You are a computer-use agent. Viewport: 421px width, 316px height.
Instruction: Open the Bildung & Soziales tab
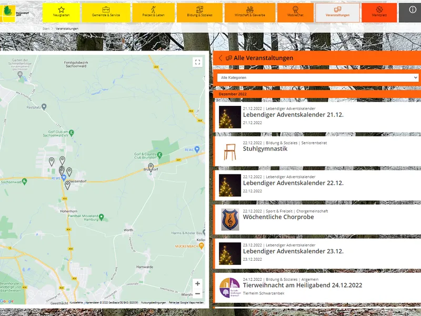tap(199, 12)
